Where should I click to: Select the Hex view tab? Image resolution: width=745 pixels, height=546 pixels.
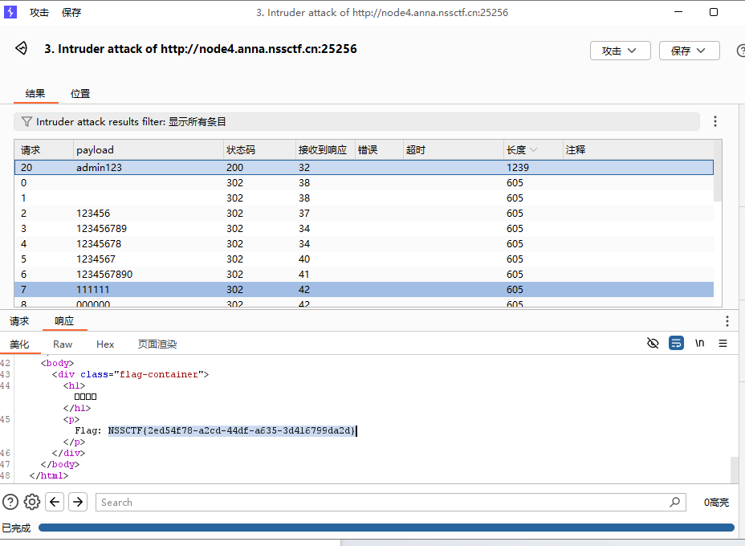click(105, 344)
